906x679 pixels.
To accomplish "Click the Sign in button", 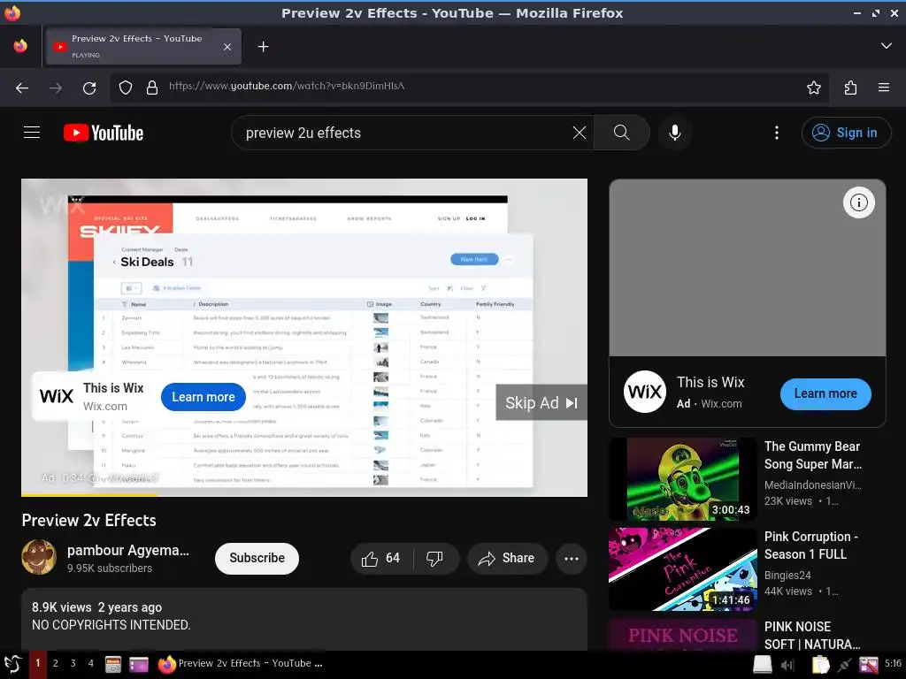I will point(846,133).
